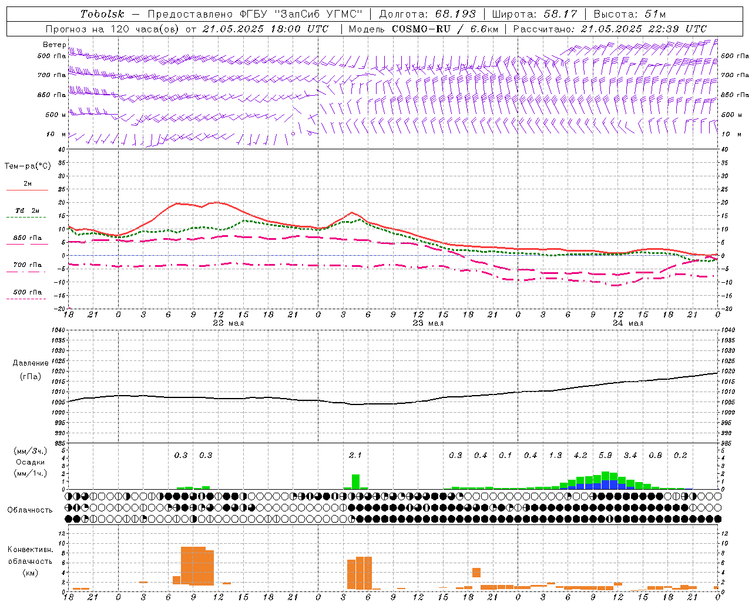
Task: Click the "4.2" precipitation total value
Action: click(580, 455)
